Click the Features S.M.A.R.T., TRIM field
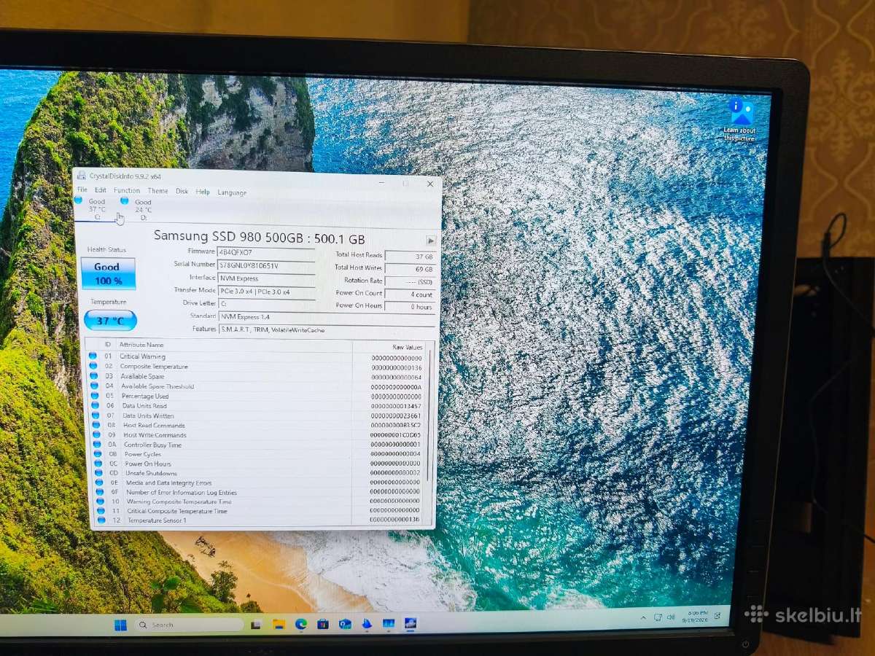This screenshot has height=656, width=875. click(x=327, y=329)
